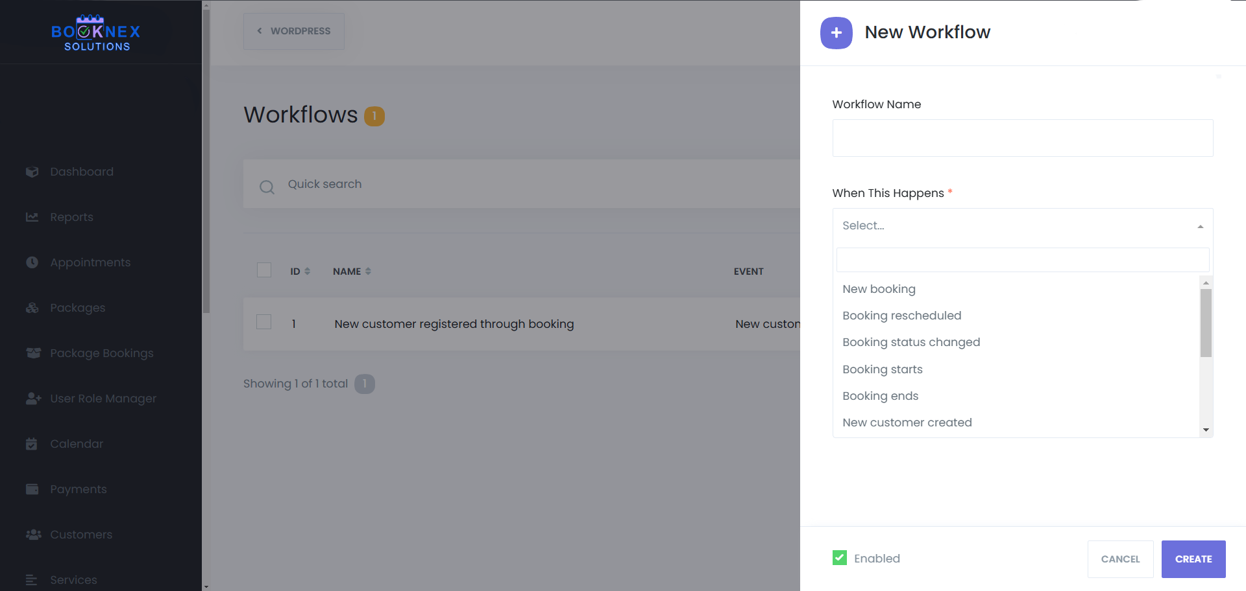
Task: Cancel the new workflow form
Action: pyautogui.click(x=1120, y=559)
